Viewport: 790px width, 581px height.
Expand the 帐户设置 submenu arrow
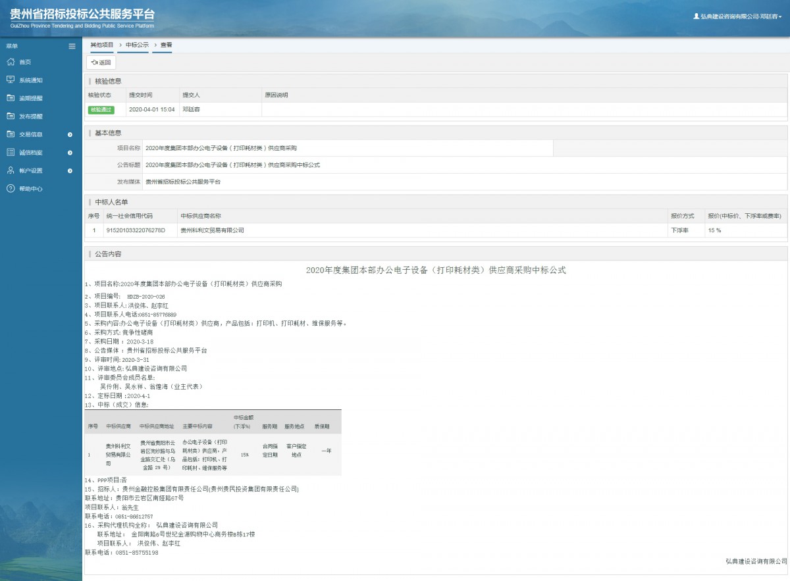coord(70,170)
